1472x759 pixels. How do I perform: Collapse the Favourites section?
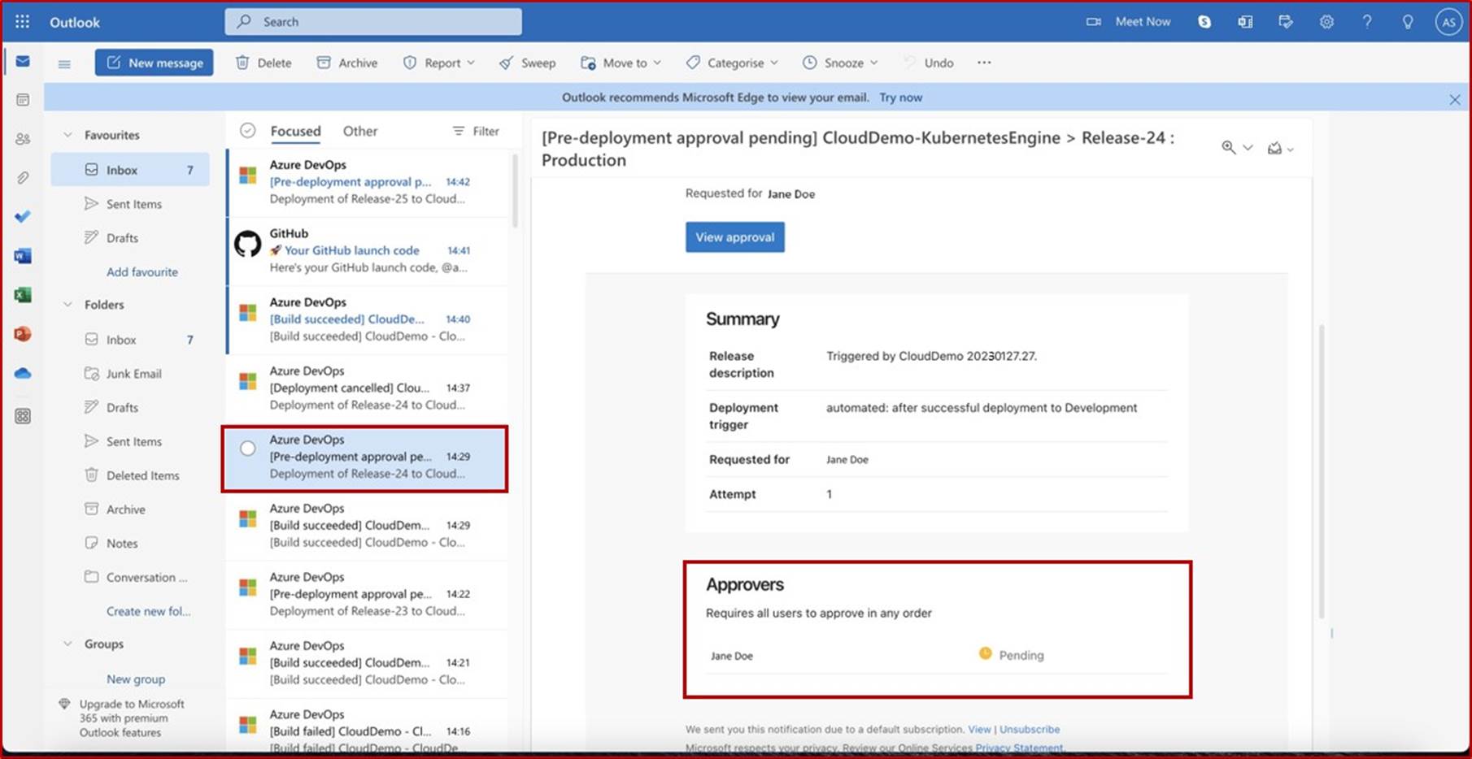(68, 134)
